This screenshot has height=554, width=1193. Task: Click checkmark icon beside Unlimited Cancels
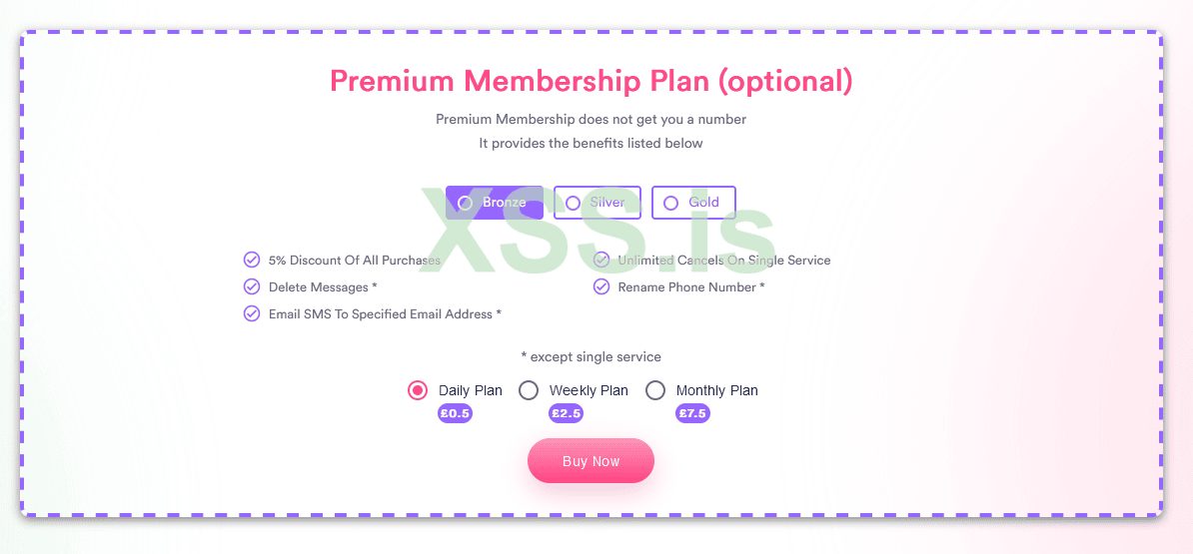pos(601,260)
